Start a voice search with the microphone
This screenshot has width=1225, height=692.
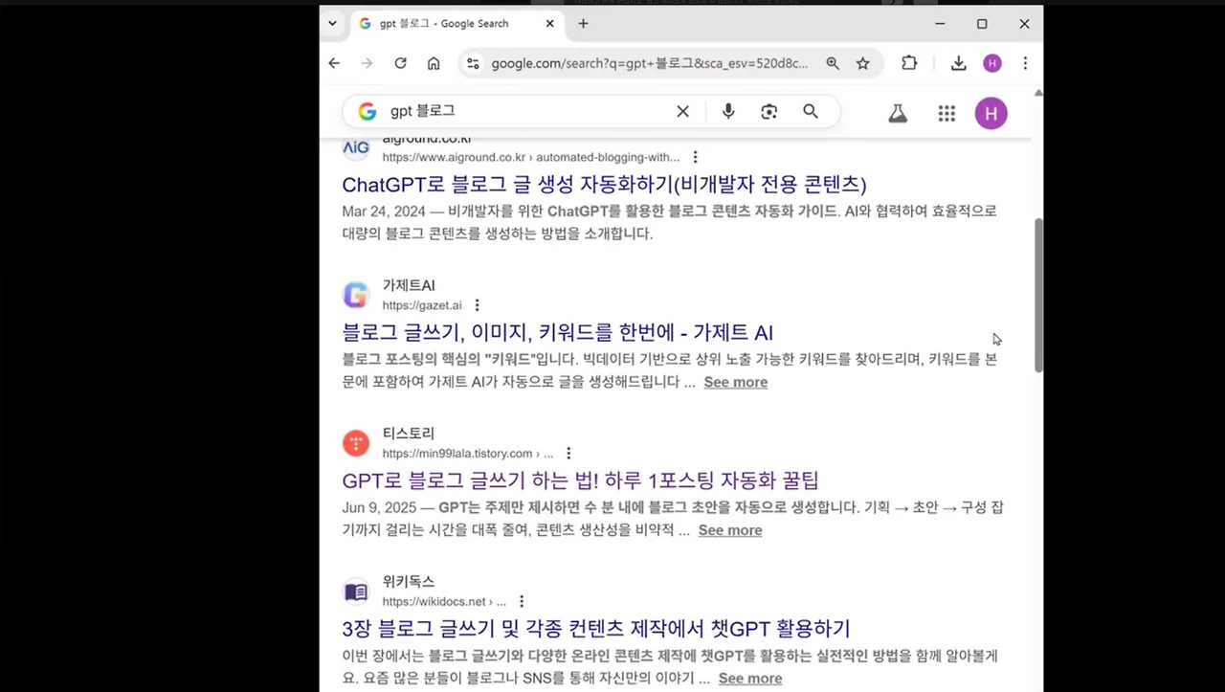[728, 112]
